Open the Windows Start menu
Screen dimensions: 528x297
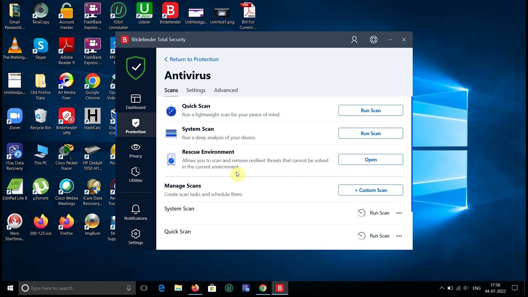[x=10, y=288]
